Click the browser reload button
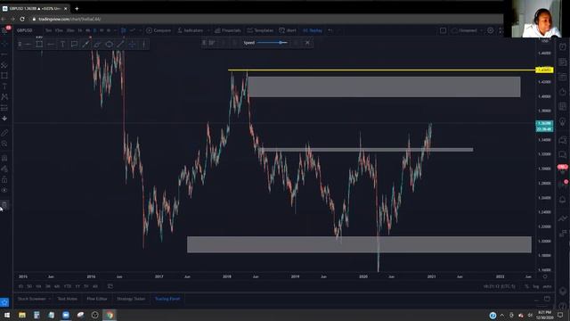The height and width of the screenshot is (321, 570). (22, 19)
